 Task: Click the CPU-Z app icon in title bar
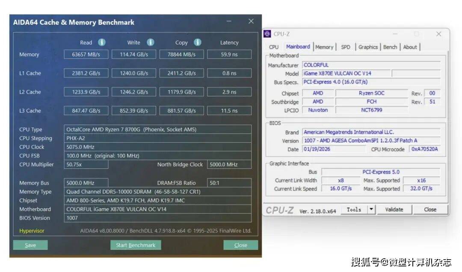tap(267, 34)
